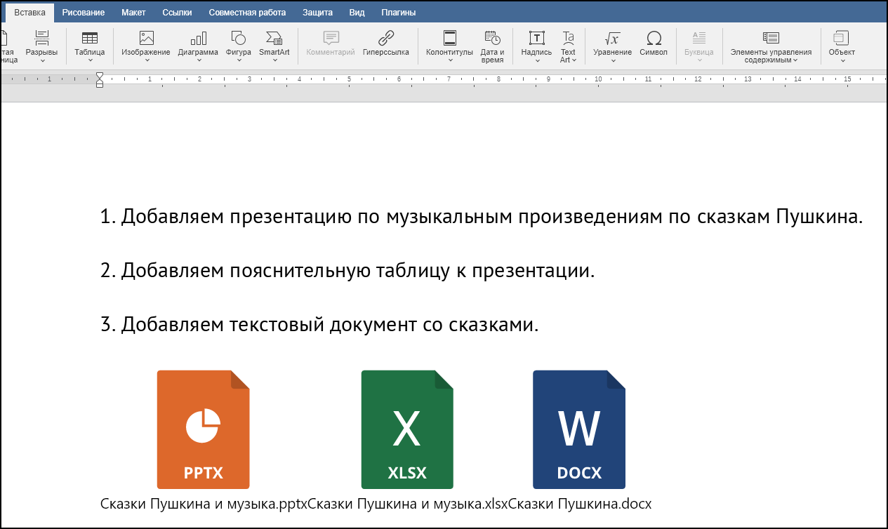The image size is (888, 529).
Task: Click the first-line indent marker on ruler
Action: (x=100, y=75)
